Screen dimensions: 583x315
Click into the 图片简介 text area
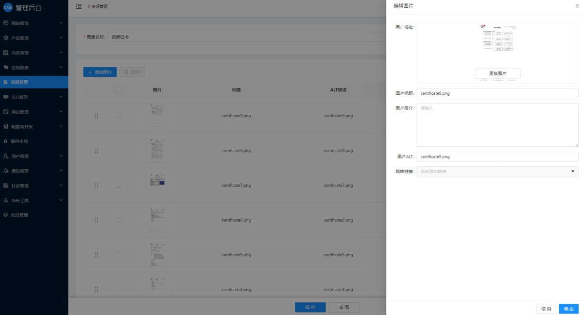[x=497, y=125]
